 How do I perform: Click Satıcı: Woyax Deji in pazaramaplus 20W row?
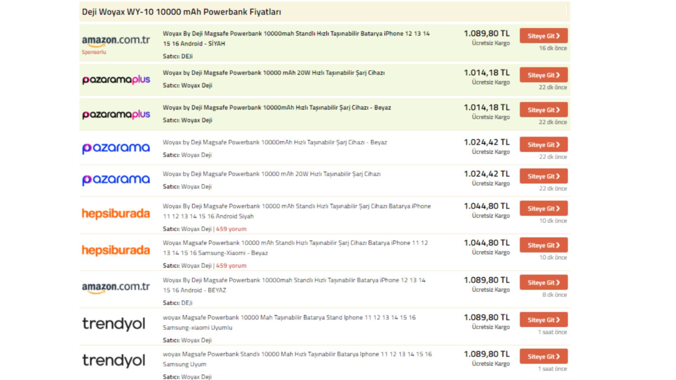tap(187, 85)
